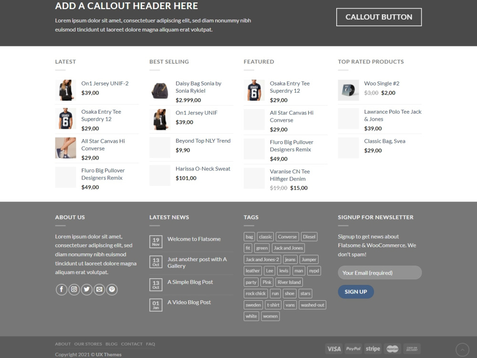
Task: Open the Facebook social icon
Action: tap(62, 290)
